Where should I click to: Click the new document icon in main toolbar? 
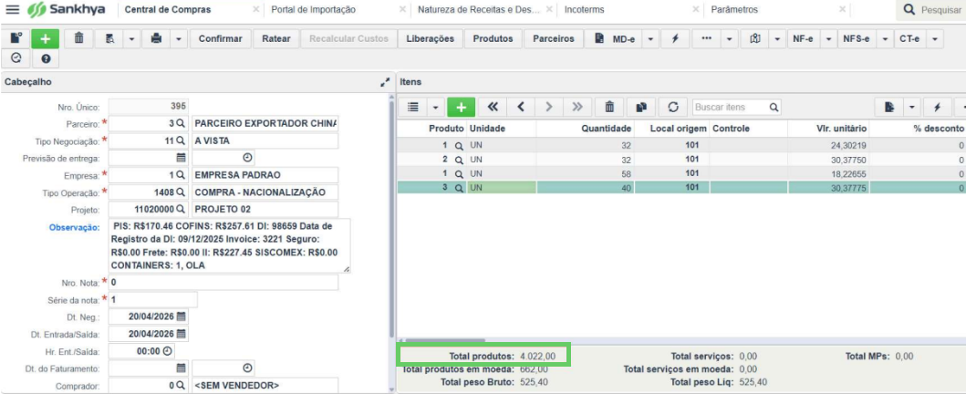point(16,39)
